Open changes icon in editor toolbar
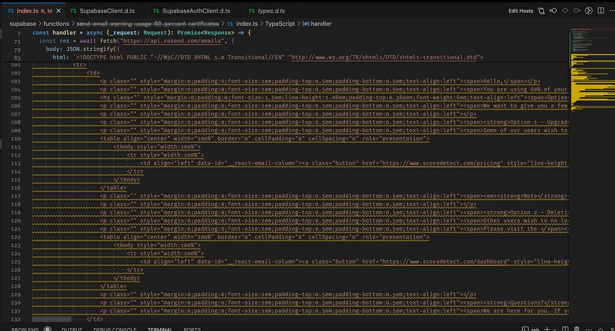The image size is (615, 331). tap(542, 11)
